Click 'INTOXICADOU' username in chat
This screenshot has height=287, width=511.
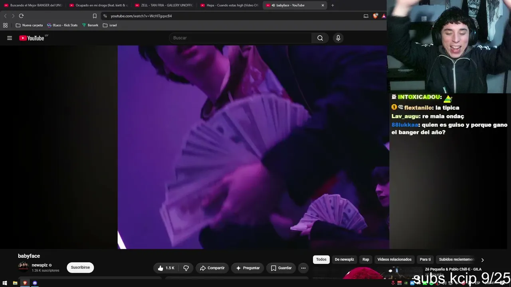tap(419, 97)
